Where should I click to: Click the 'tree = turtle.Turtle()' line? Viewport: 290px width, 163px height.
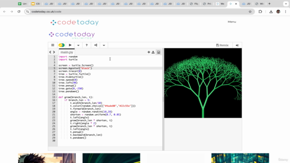(74, 74)
